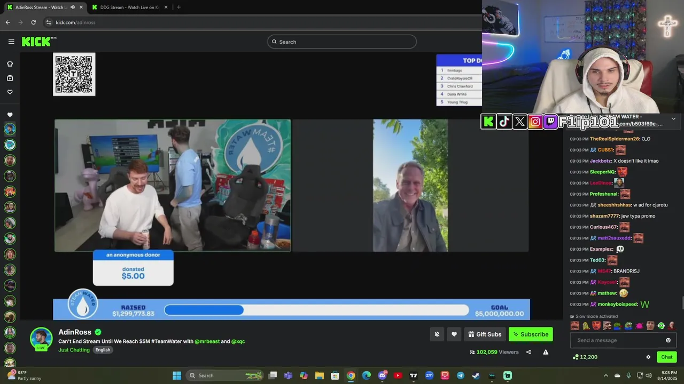Go to Kick logo homepage
Image resolution: width=684 pixels, height=384 pixels.
coord(38,42)
